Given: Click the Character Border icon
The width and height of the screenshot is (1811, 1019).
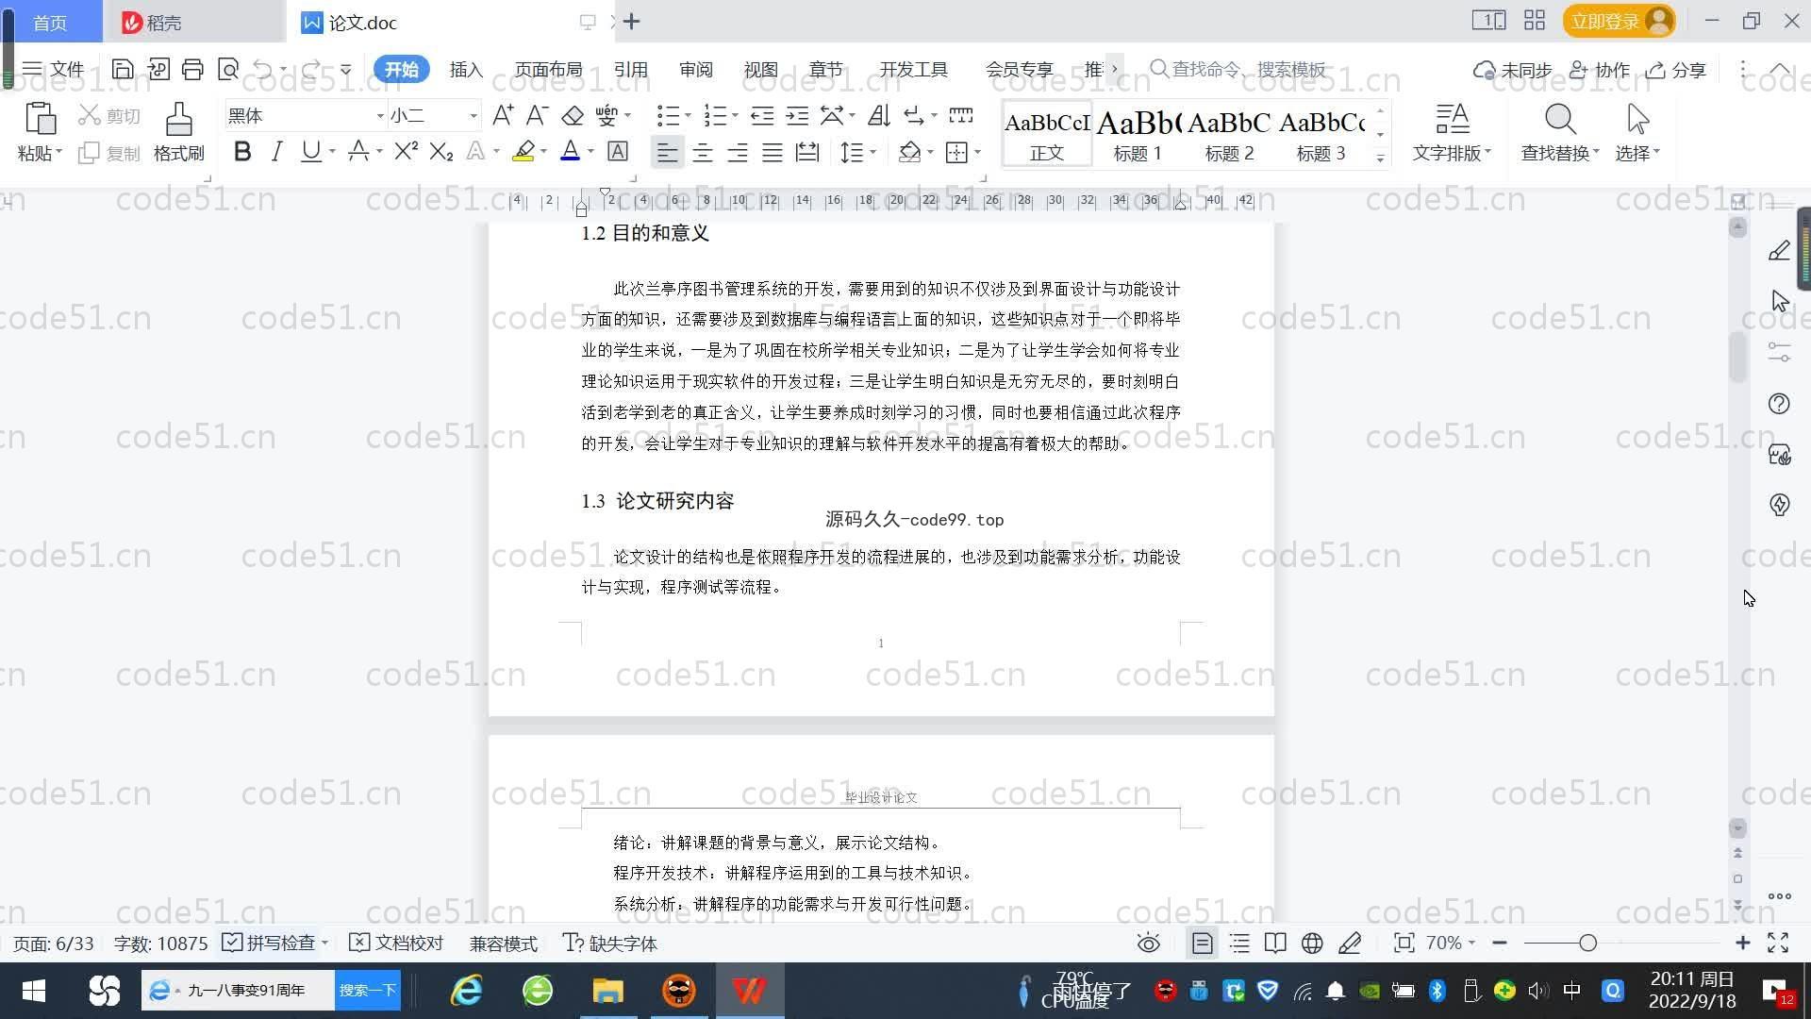Looking at the screenshot, I should [618, 151].
